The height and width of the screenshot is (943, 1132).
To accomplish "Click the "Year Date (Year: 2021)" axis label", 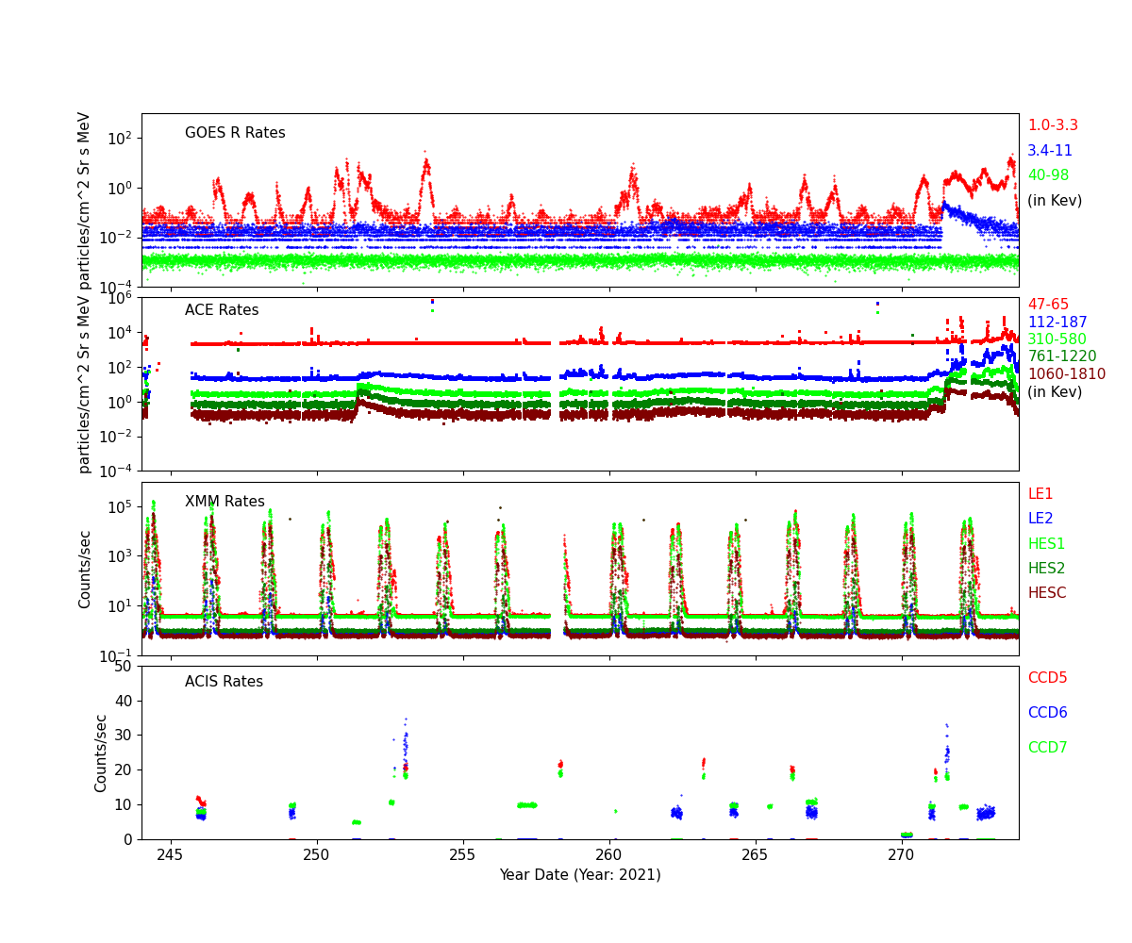I will coord(580,875).
